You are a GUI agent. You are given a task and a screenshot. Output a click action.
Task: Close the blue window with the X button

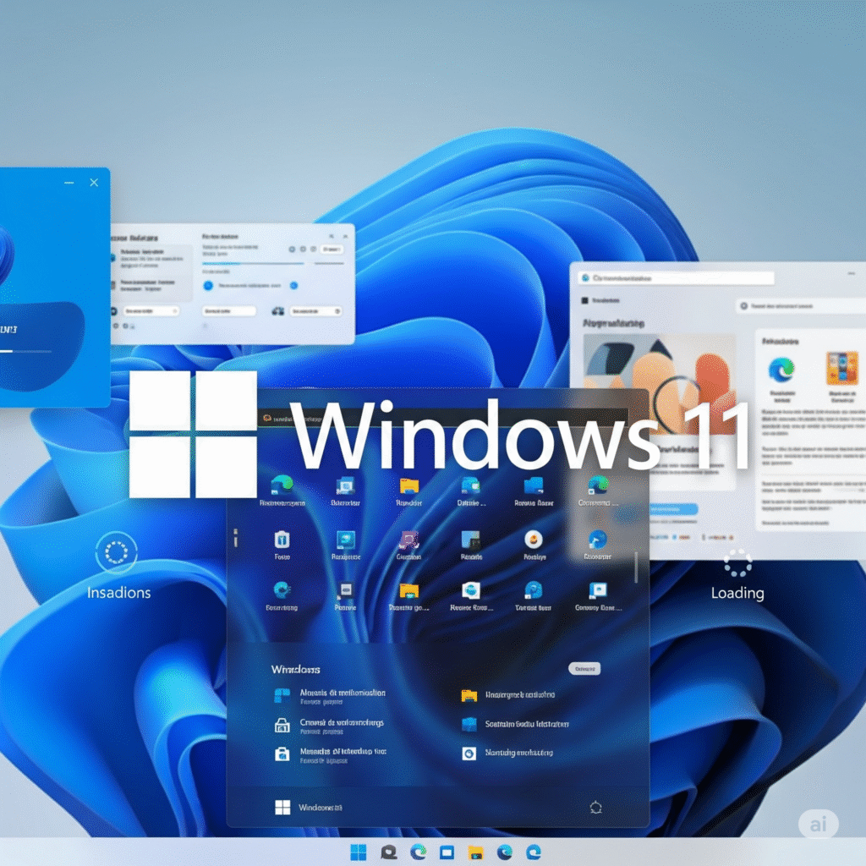(94, 183)
